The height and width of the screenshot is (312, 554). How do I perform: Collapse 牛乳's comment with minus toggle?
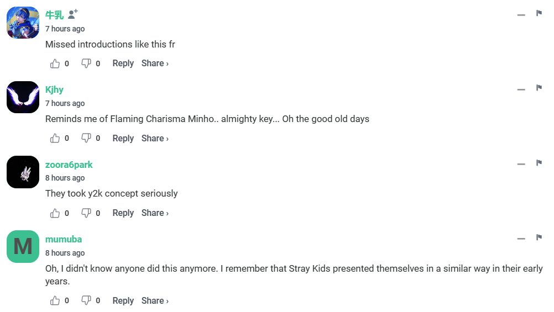coord(521,15)
